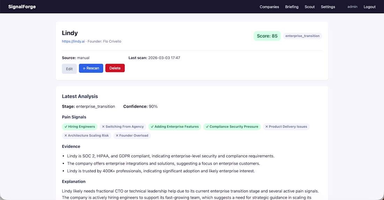Click the Stage: enterprise_transition text

pyautogui.click(x=88, y=106)
